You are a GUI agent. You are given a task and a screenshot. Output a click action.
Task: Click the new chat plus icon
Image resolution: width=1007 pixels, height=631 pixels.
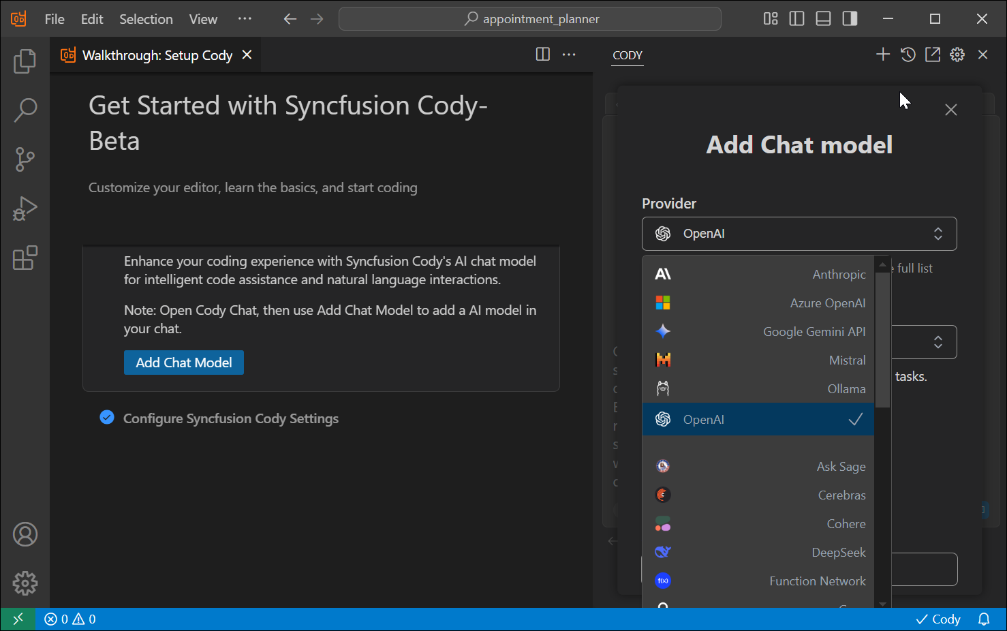tap(882, 55)
